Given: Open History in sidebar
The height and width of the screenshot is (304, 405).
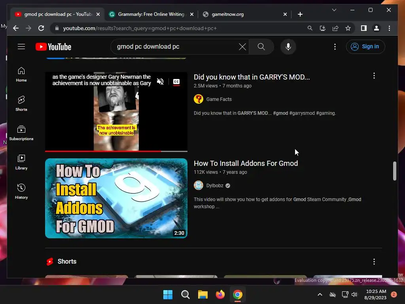Looking at the screenshot, I should [21, 191].
